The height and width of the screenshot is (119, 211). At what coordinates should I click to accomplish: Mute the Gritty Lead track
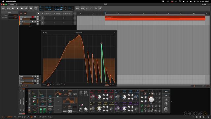(38, 17)
